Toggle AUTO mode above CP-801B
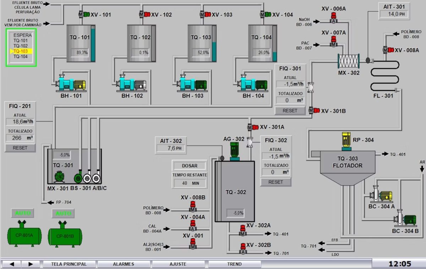 [64, 214]
